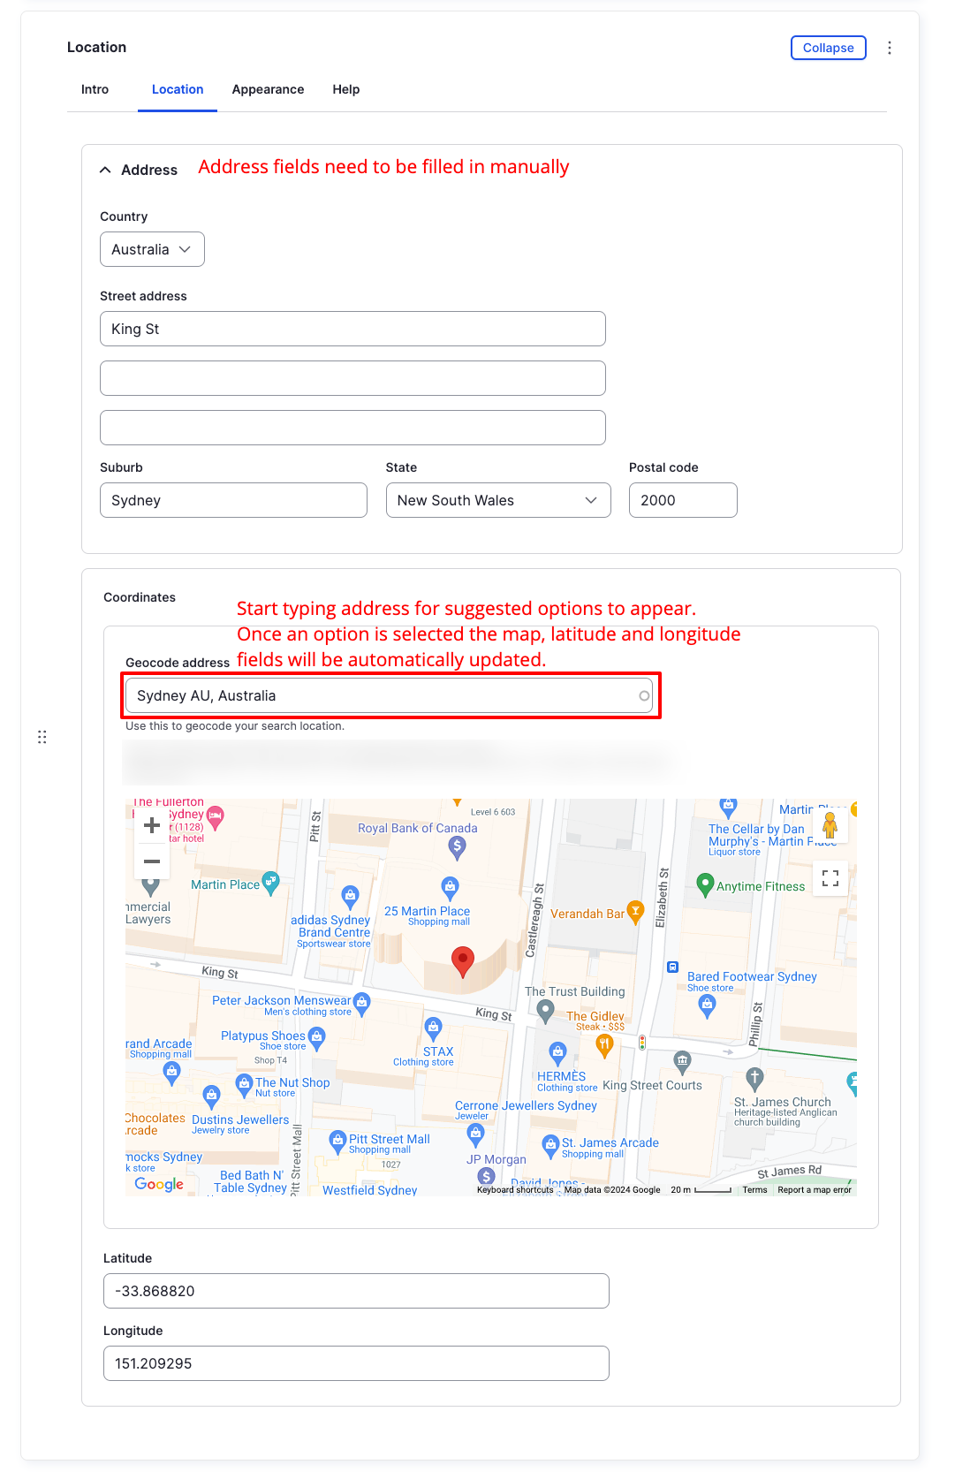
Task: Click the Martin Place station pin
Action: [271, 884]
